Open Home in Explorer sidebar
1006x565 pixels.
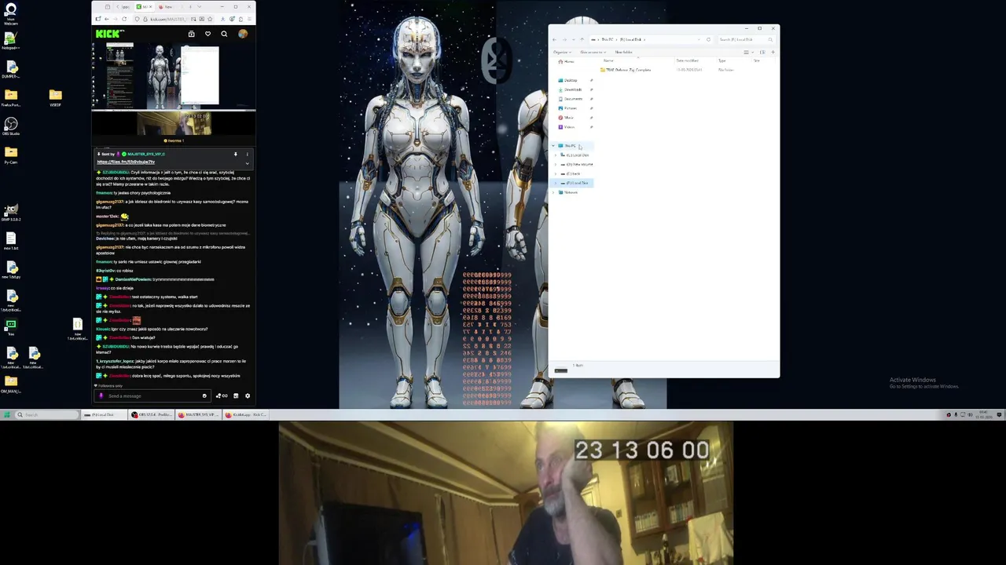click(566, 61)
